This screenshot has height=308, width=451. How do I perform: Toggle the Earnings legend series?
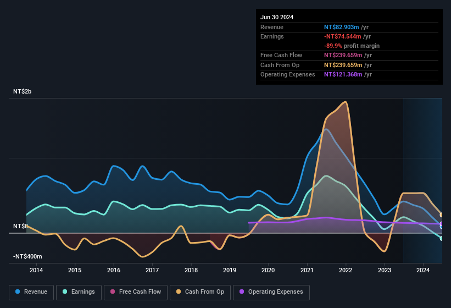[79, 292]
